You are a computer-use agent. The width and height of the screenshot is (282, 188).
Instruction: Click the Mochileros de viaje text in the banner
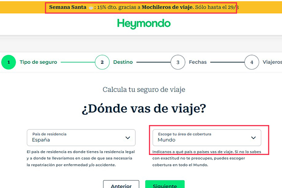tap(167, 7)
